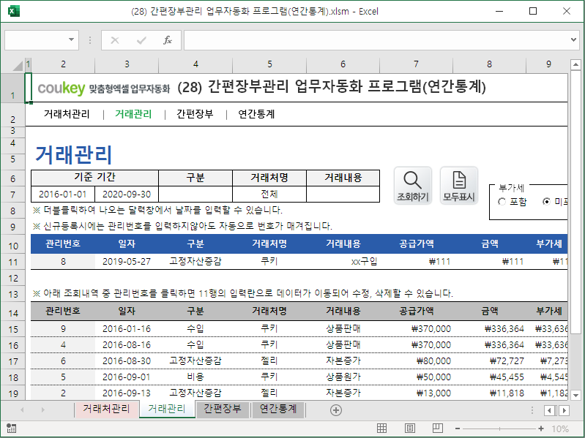Switch to Page Layout view icon

[410, 428]
